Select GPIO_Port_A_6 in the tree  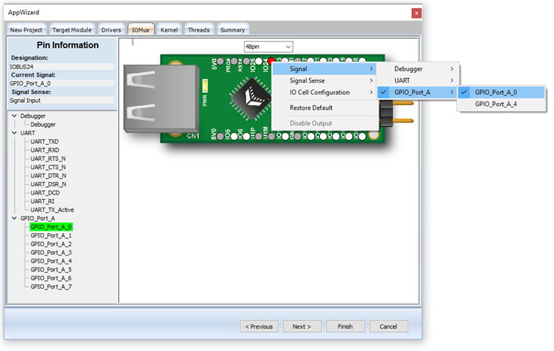pyautogui.click(x=51, y=278)
